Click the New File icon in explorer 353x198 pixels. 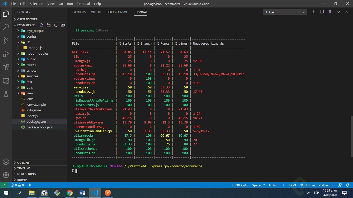41,25
